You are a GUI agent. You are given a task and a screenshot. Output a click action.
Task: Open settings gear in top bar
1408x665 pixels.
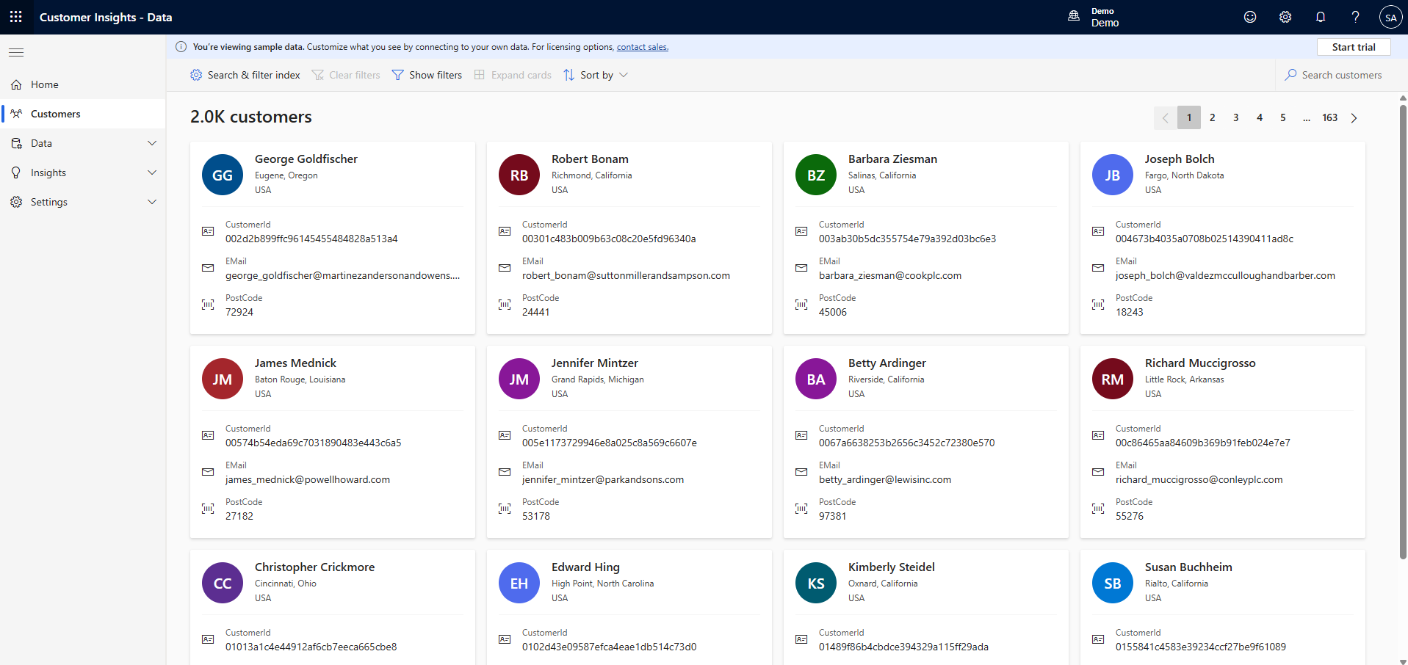1285,17
